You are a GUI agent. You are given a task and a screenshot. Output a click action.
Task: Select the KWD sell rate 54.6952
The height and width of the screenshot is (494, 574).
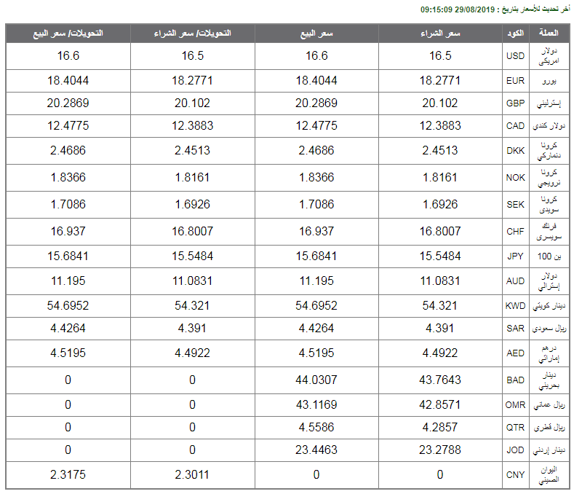coord(316,305)
